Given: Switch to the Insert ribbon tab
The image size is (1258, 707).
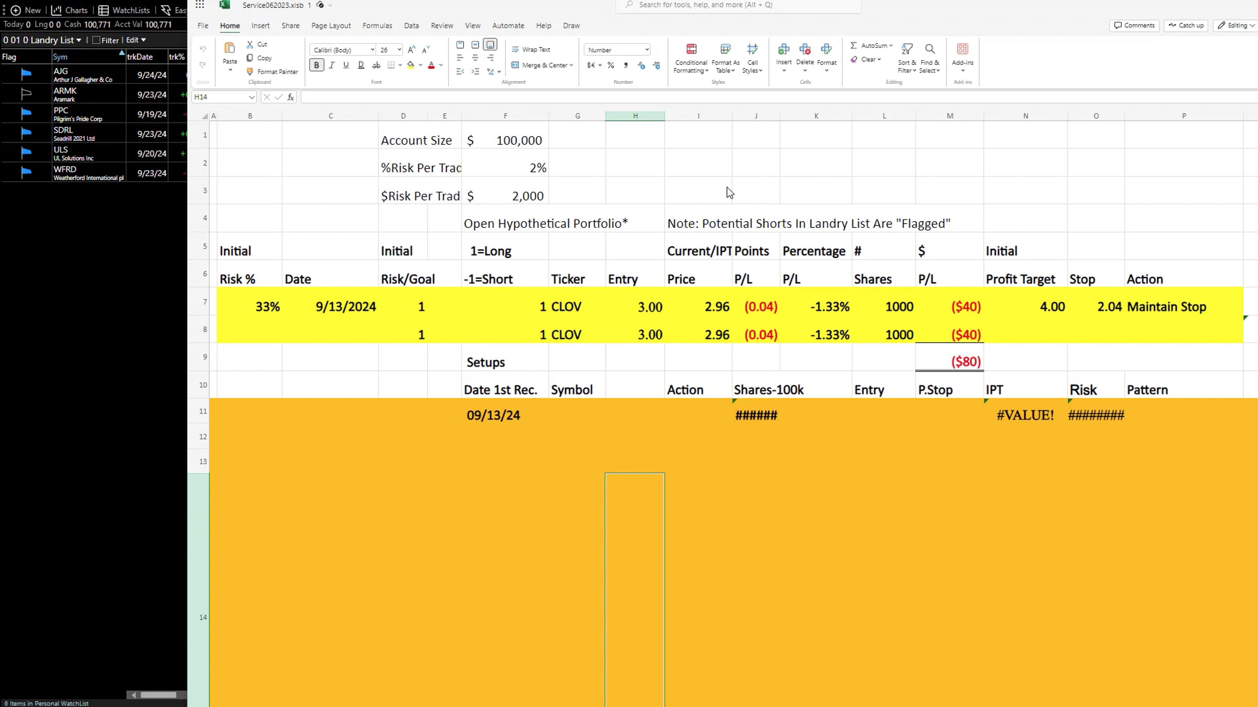Looking at the screenshot, I should coord(261,26).
